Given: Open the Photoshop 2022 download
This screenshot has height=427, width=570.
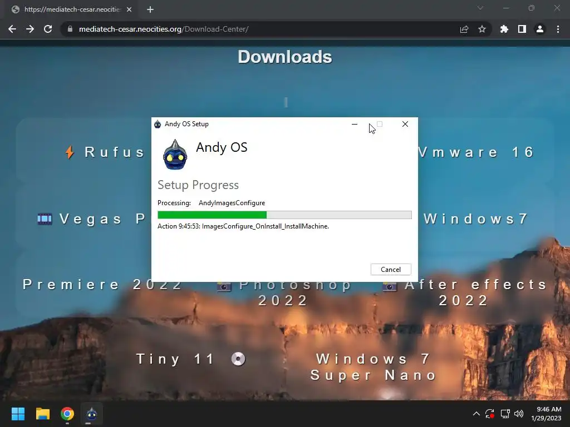Looking at the screenshot, I should pos(294,293).
